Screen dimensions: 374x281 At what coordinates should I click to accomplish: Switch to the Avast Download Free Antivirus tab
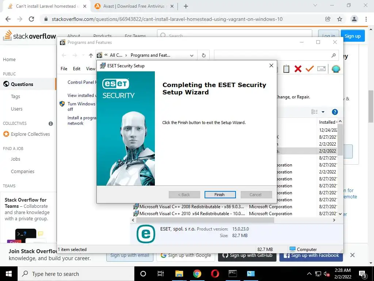(x=134, y=6)
